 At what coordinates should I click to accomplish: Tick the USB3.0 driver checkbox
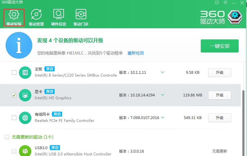(14, 151)
